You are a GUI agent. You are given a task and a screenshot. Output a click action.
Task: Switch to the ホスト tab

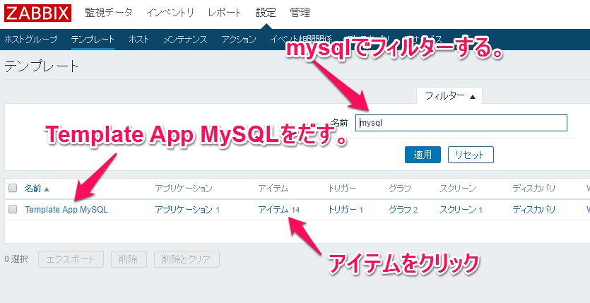[138, 39]
